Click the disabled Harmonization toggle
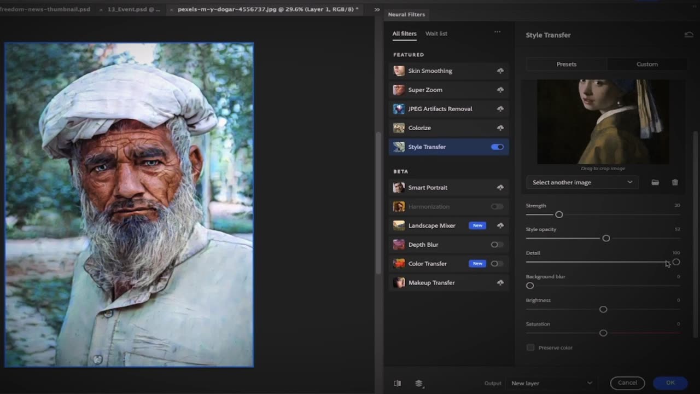 point(497,206)
